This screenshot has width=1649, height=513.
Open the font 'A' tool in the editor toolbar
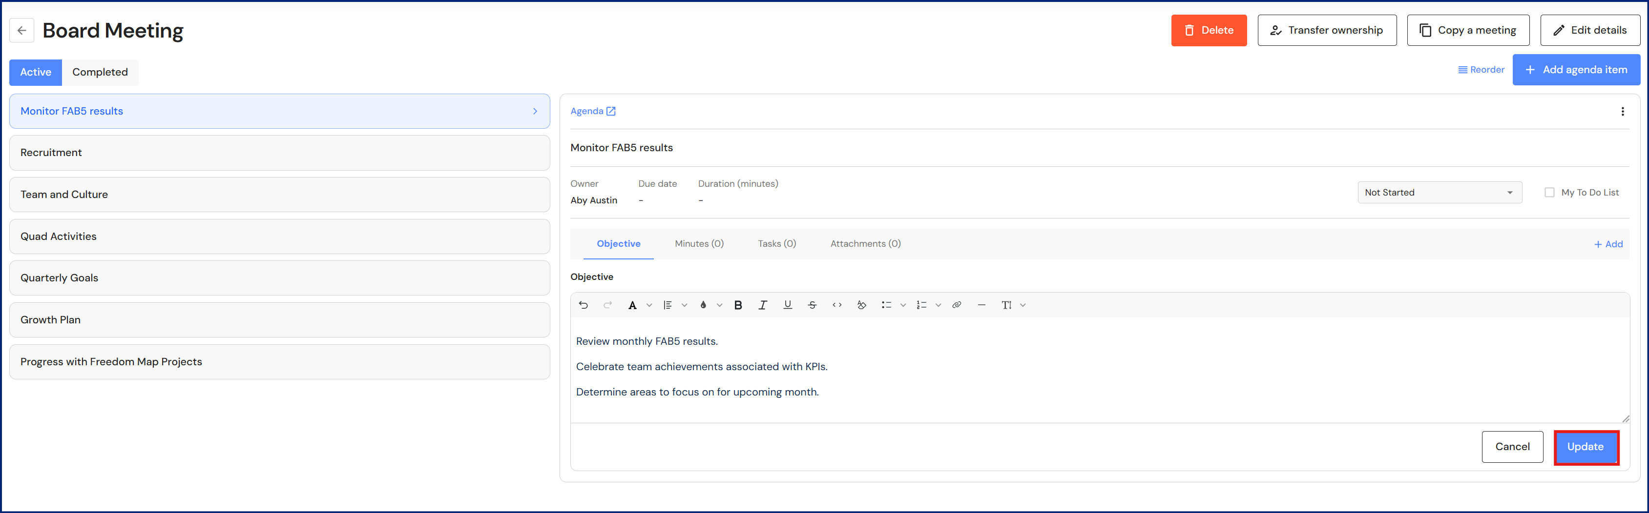click(632, 305)
